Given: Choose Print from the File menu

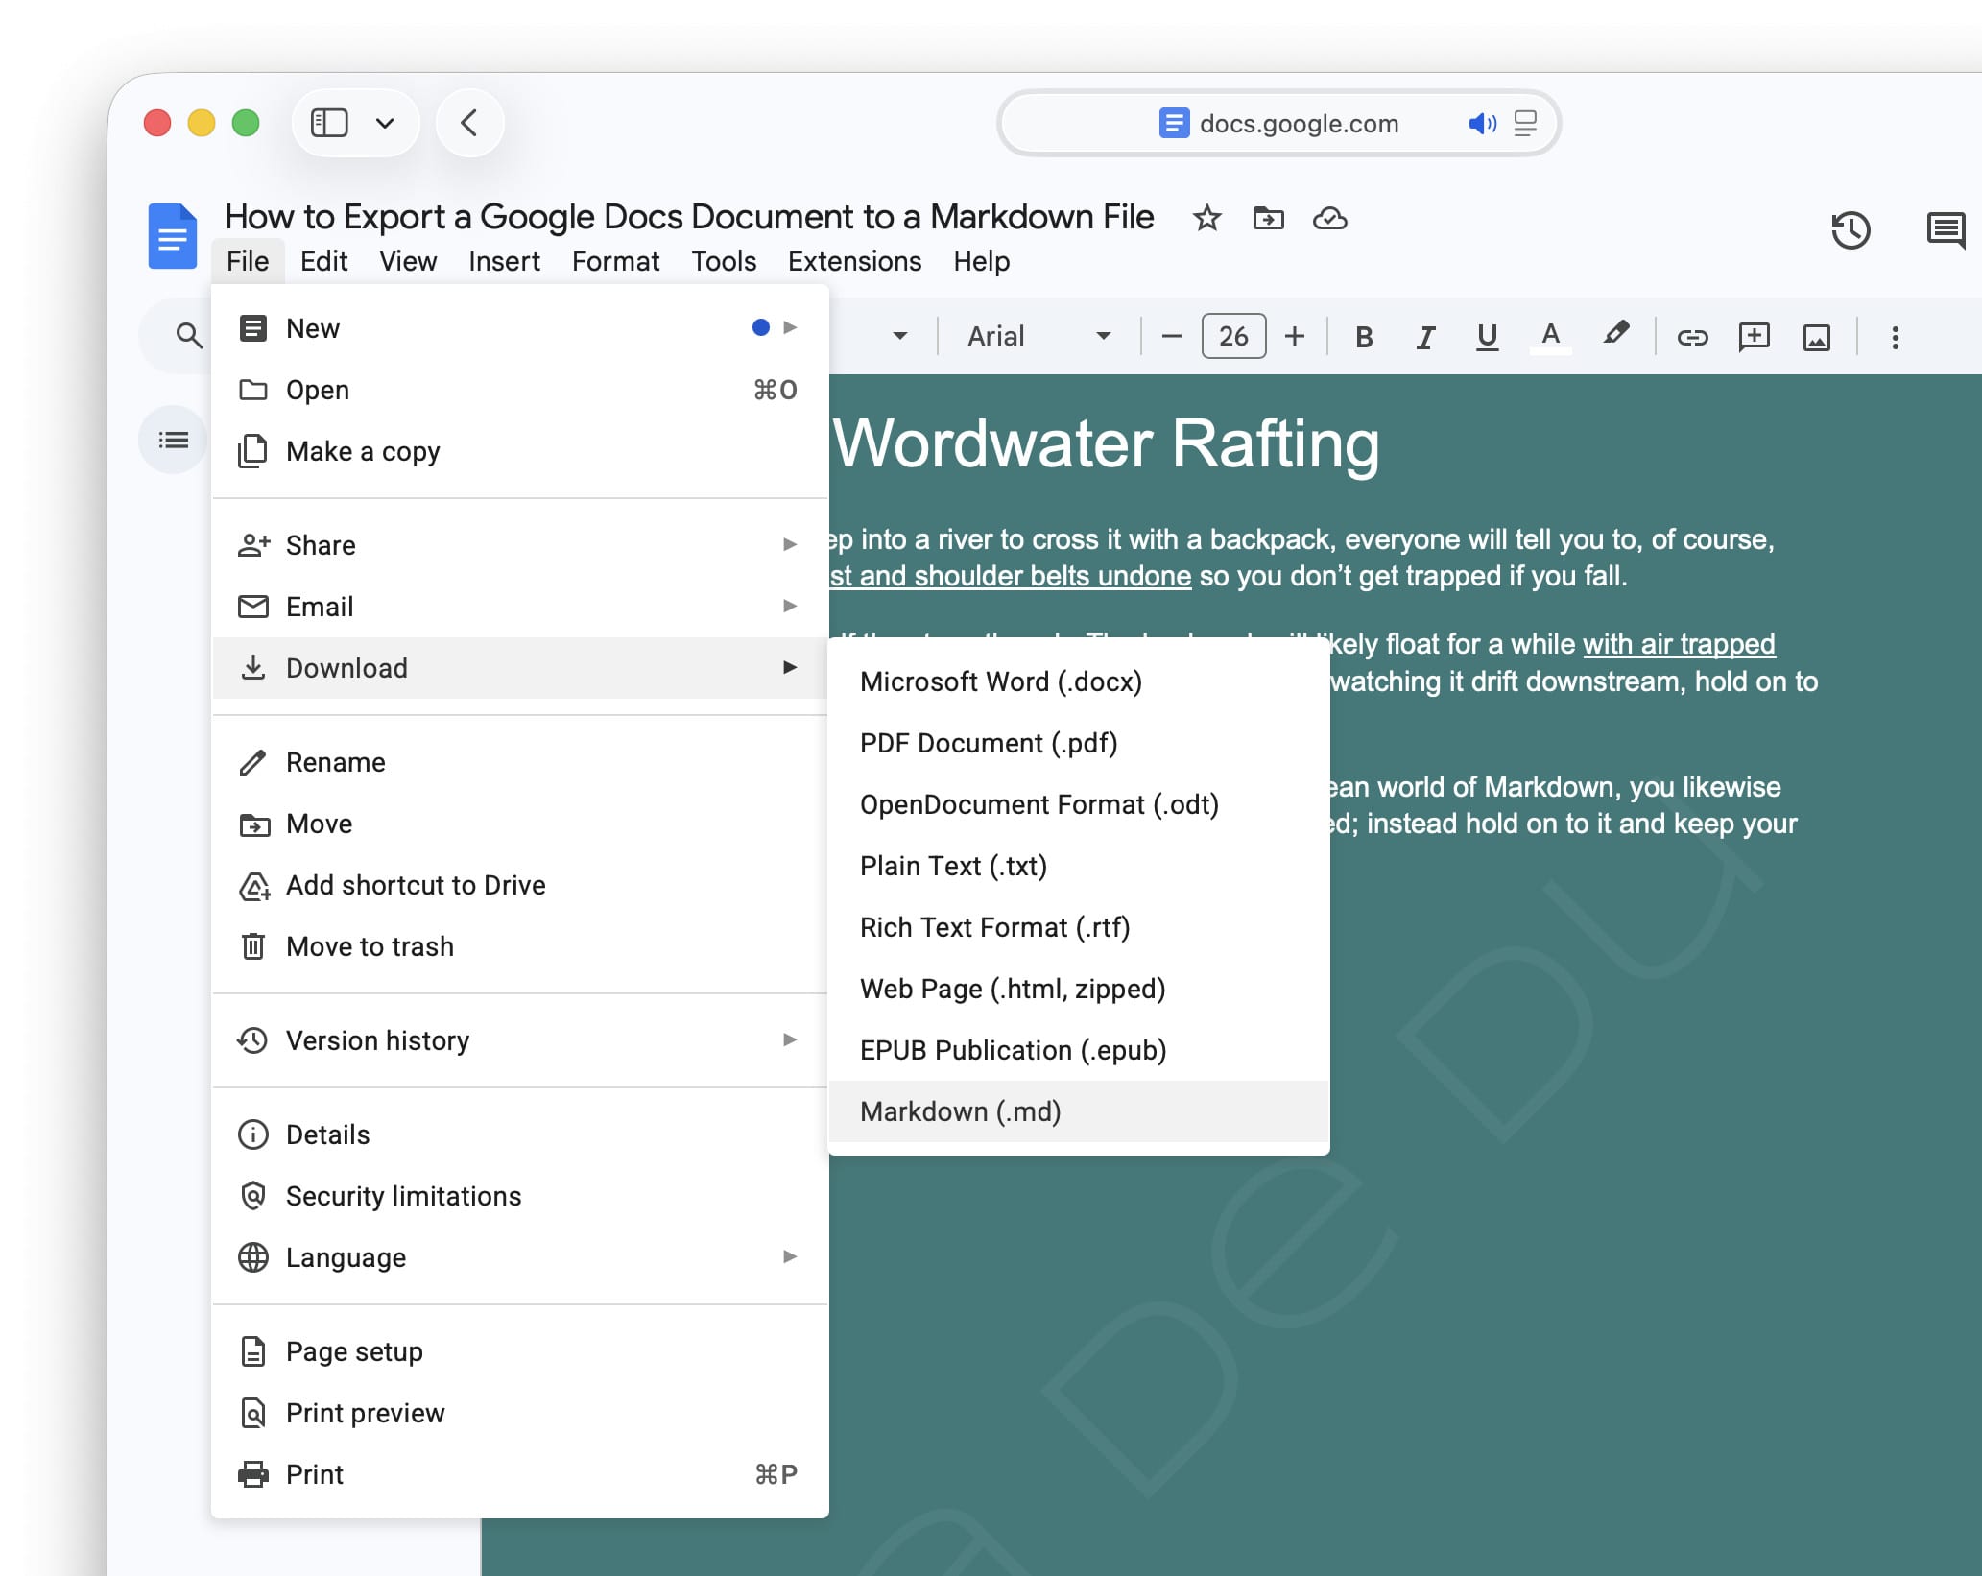Looking at the screenshot, I should click(x=519, y=1474).
